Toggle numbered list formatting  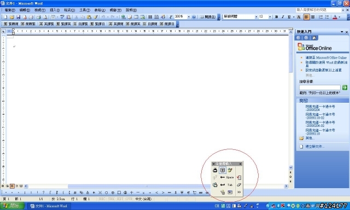(x=321, y=17)
